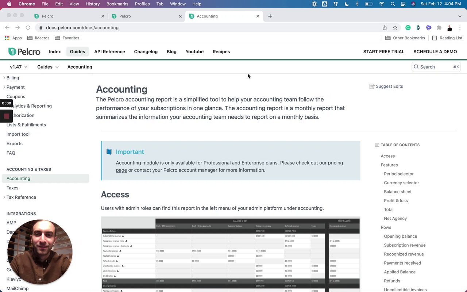Viewport: 467px width, 292px height.
Task: Open the Apple menu
Action: click(9, 4)
